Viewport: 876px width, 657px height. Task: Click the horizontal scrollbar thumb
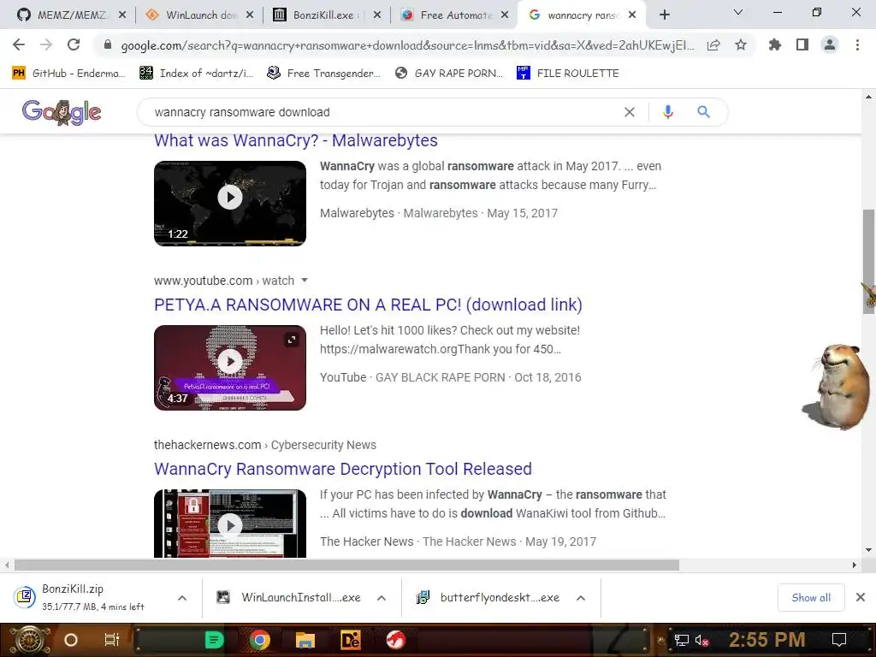pos(346,565)
